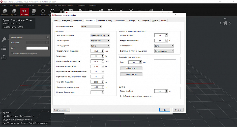
Task: Click the Горизонтальное расширение input field
Action: [x=96, y=87]
